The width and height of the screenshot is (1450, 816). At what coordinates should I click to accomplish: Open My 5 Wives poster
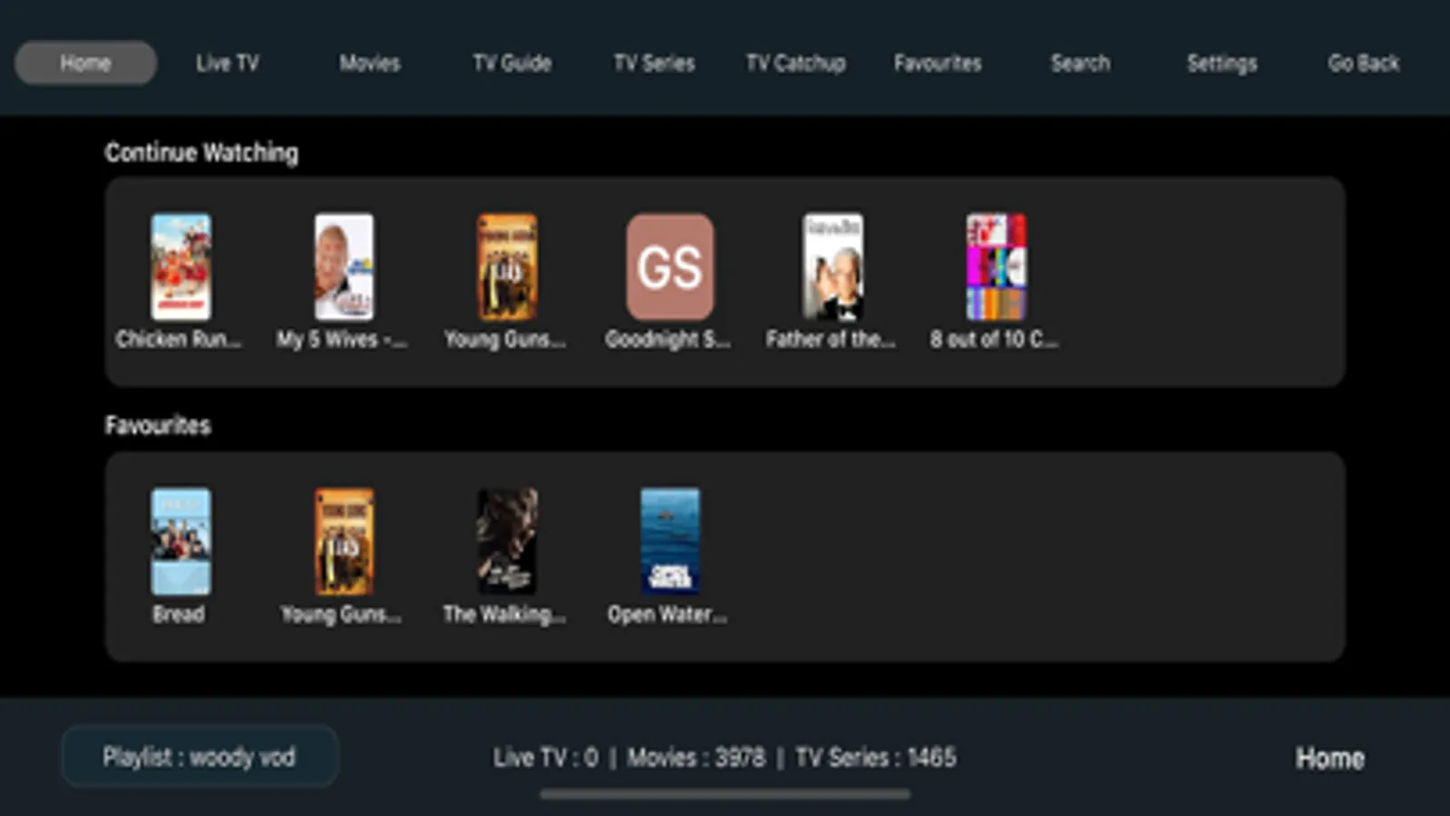pyautogui.click(x=344, y=267)
